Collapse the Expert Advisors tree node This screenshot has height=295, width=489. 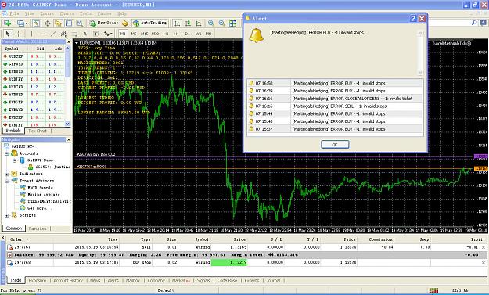[x=6, y=182]
